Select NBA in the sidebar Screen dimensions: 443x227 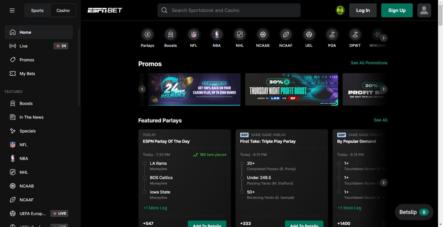coord(39,159)
